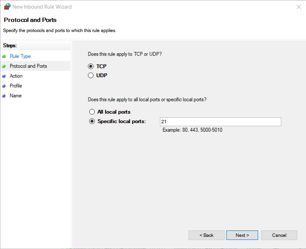Choose the UDP protocol option
This screenshot has width=306, height=249.
91,75
